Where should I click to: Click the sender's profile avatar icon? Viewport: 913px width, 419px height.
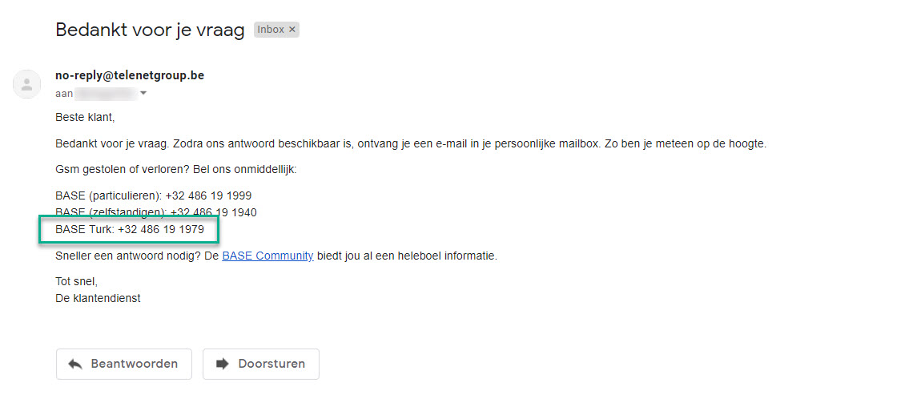(27, 84)
